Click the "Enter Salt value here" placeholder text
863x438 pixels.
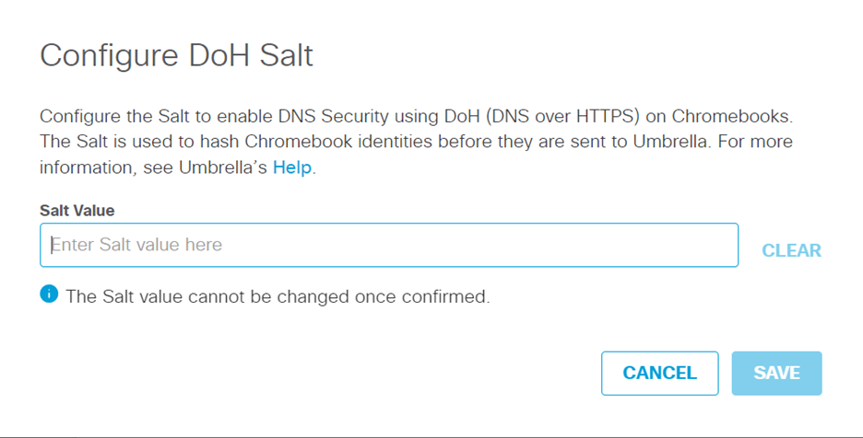136,245
